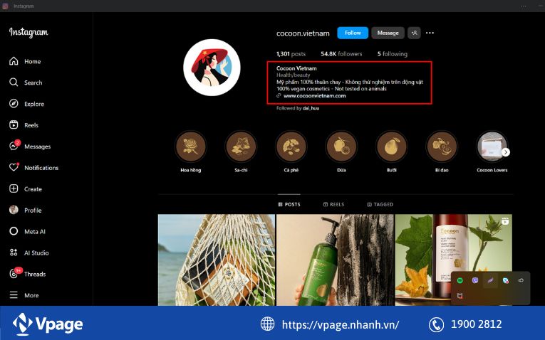The image size is (545, 340).
Task: Open the Cà phê story highlight
Action: (x=291, y=147)
